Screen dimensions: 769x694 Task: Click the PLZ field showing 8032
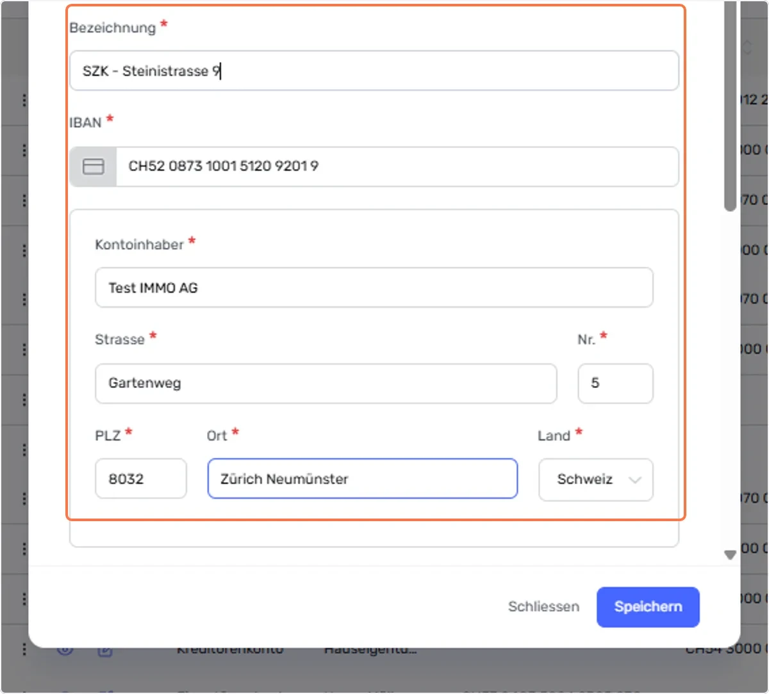141,479
